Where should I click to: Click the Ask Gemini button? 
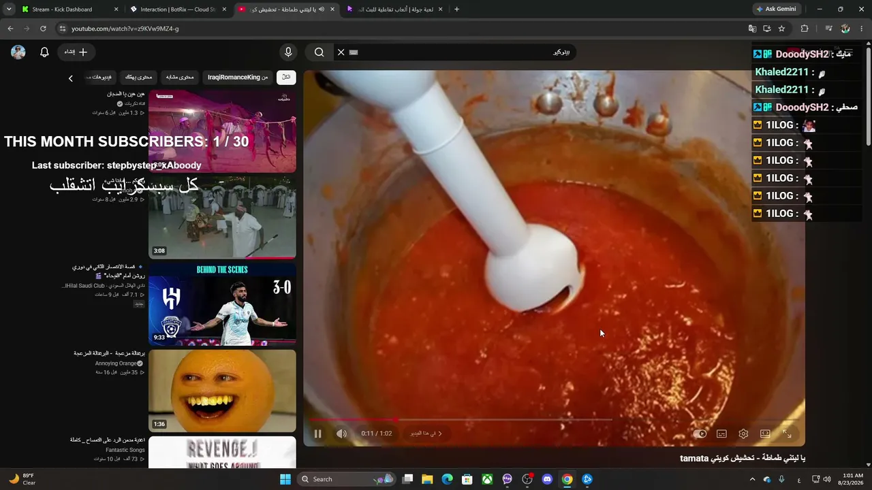click(776, 10)
